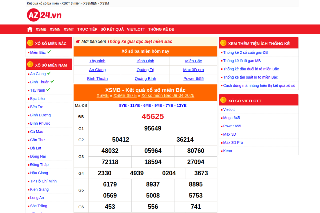
Task: Select TP Hồ Chí Minh in sidebar
Action: click(43, 181)
